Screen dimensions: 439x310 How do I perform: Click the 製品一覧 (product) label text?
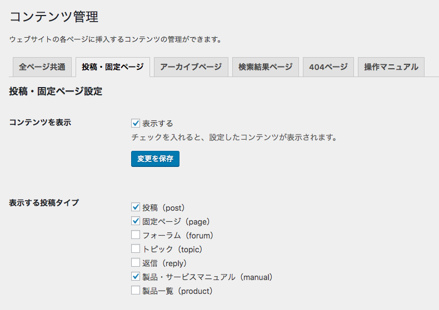point(178,291)
